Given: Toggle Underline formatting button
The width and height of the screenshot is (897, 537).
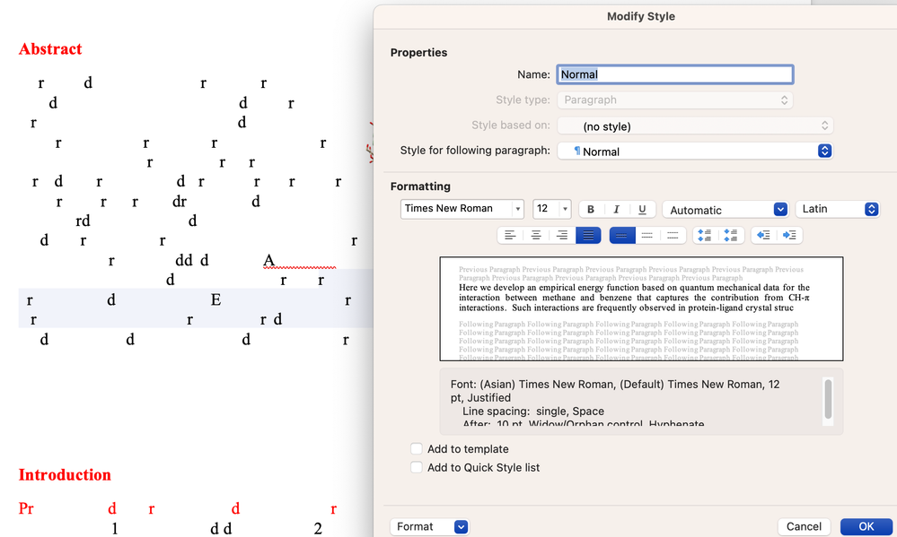Looking at the screenshot, I should [642, 209].
